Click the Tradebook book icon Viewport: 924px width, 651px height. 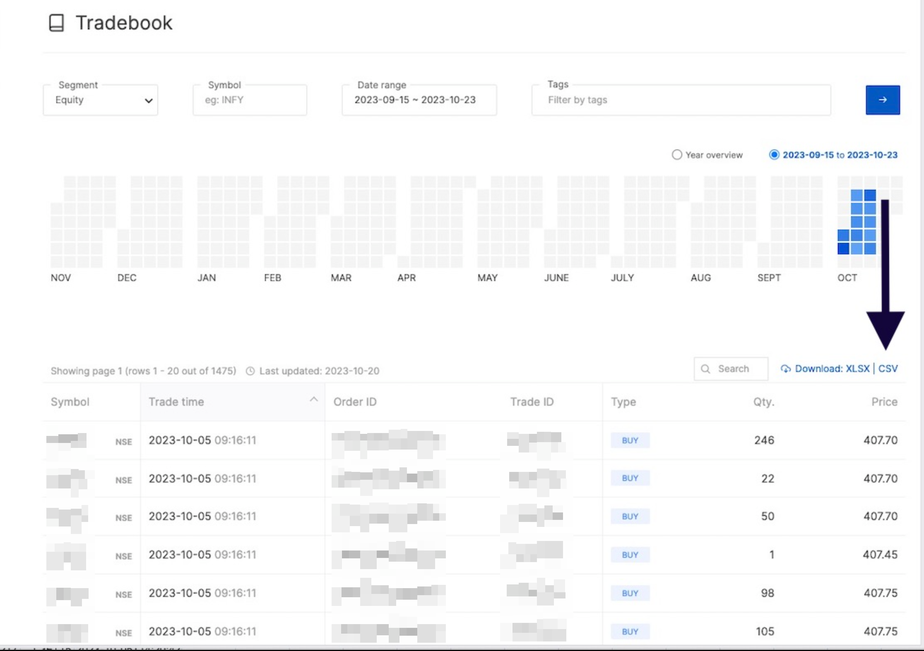56,23
